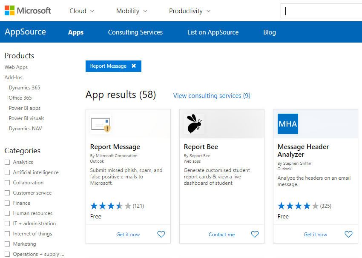This screenshot has width=362, height=258.
Task: Check the Internet of things category box
Action: 7,234
